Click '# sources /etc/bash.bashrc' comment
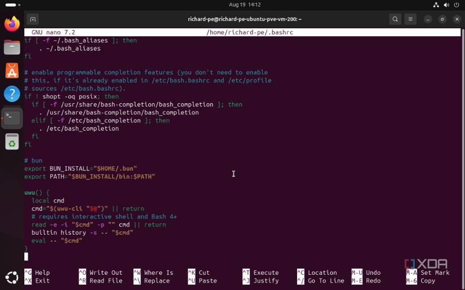This screenshot has width=465, height=290. pyautogui.click(x=75, y=89)
